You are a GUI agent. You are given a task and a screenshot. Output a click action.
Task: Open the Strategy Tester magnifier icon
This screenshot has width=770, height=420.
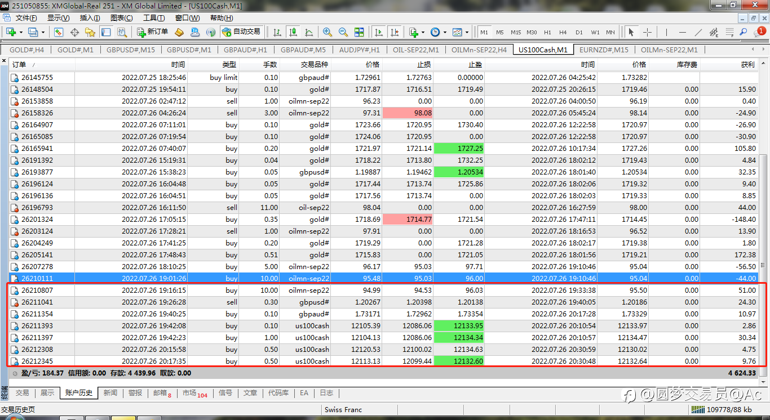(x=122, y=32)
